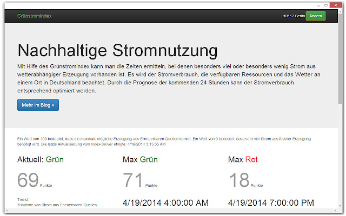
Task: Select the current value 69 Punkte
Action: click(35, 180)
